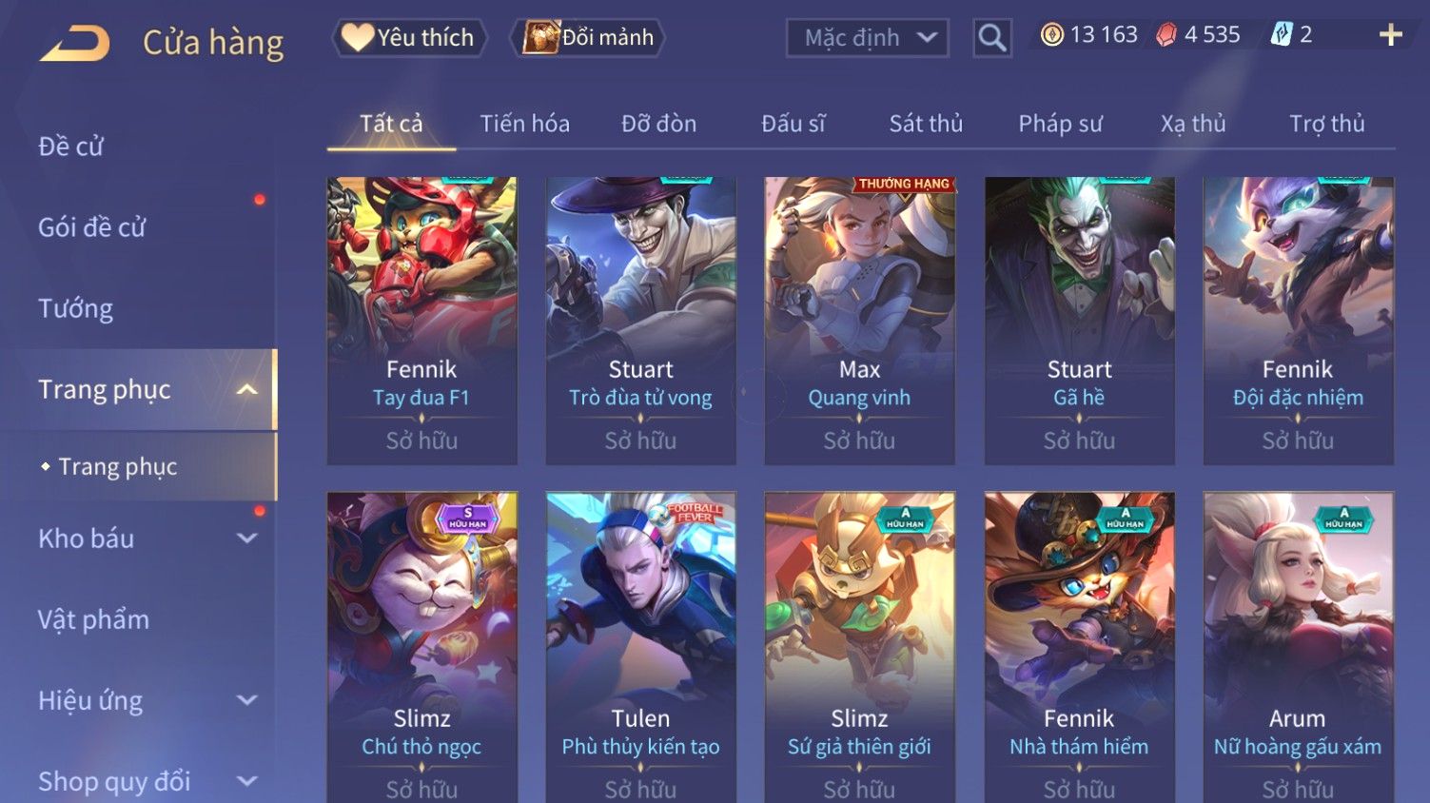The height and width of the screenshot is (803, 1430).
Task: Click the red ruby currency icon
Action: pos(1166,35)
